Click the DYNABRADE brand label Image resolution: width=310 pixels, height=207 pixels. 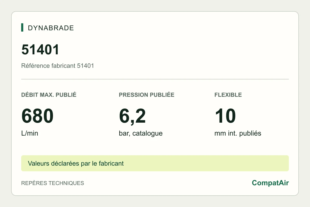(x=51, y=28)
